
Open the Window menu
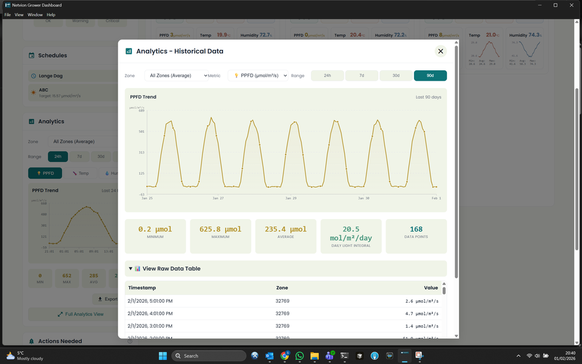point(35,15)
